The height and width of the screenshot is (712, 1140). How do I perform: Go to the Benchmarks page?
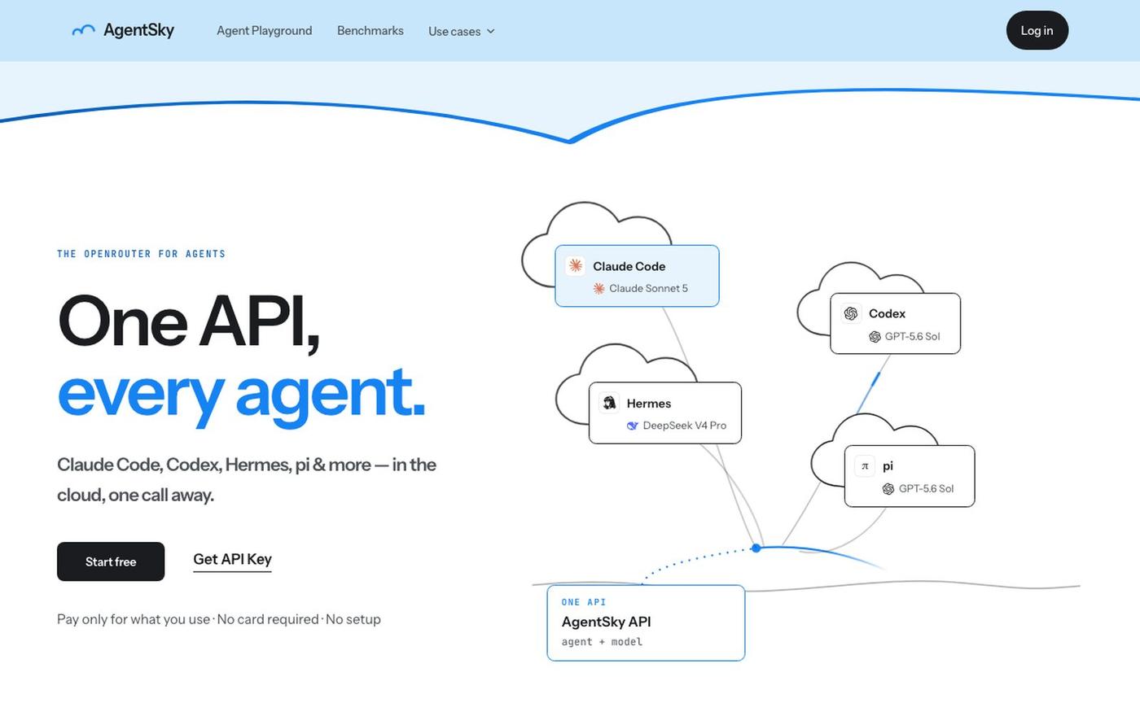[370, 30]
